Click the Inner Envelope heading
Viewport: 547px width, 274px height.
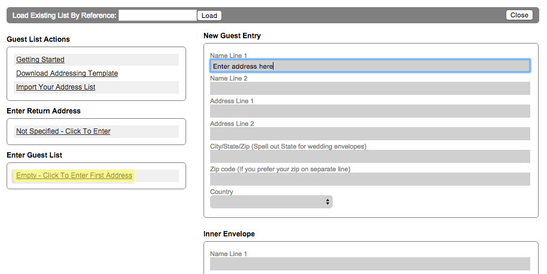[x=229, y=234]
